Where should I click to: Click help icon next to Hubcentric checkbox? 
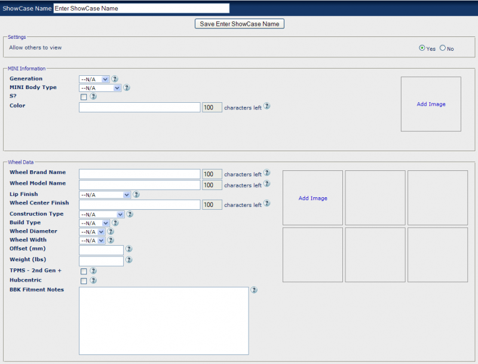[x=93, y=280]
